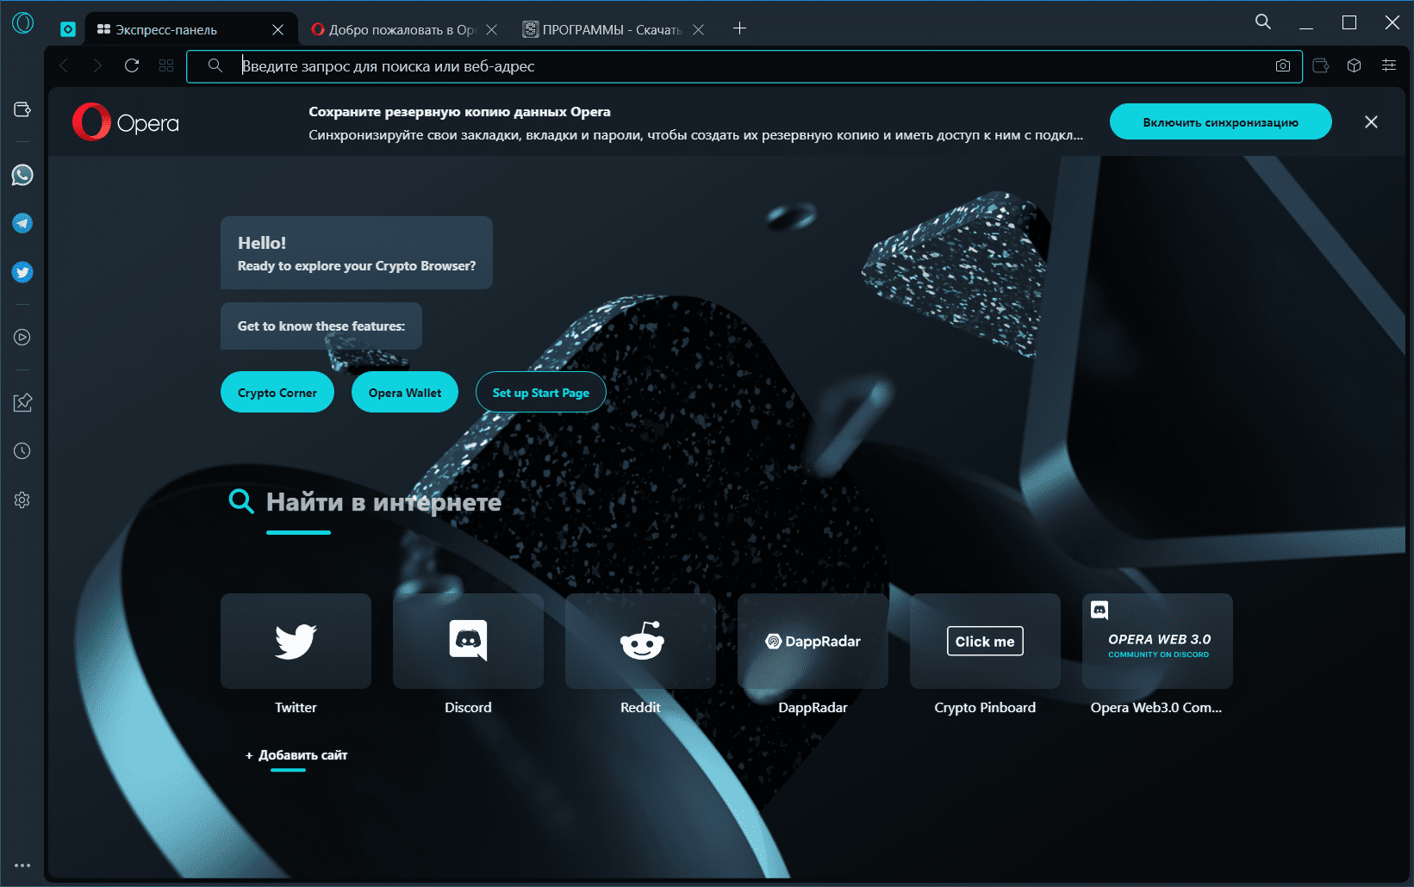Screen dimensions: 1414x887
Task: Click the Найти в интернете search box
Action: [383, 502]
